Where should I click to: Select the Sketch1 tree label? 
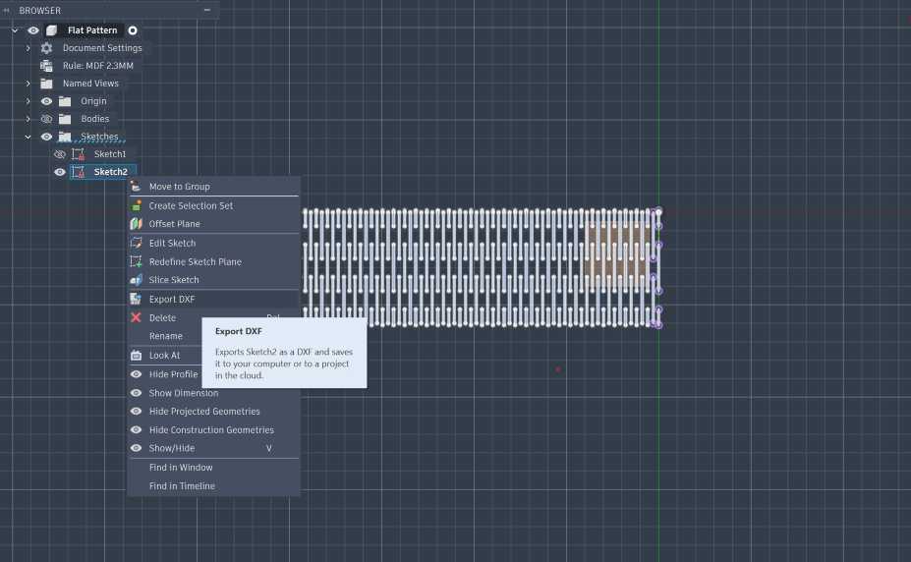click(x=110, y=154)
